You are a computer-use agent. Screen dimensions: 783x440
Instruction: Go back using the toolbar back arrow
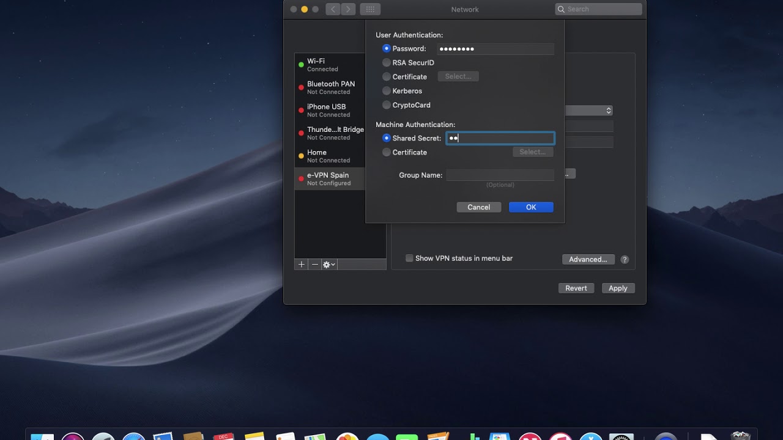point(333,9)
